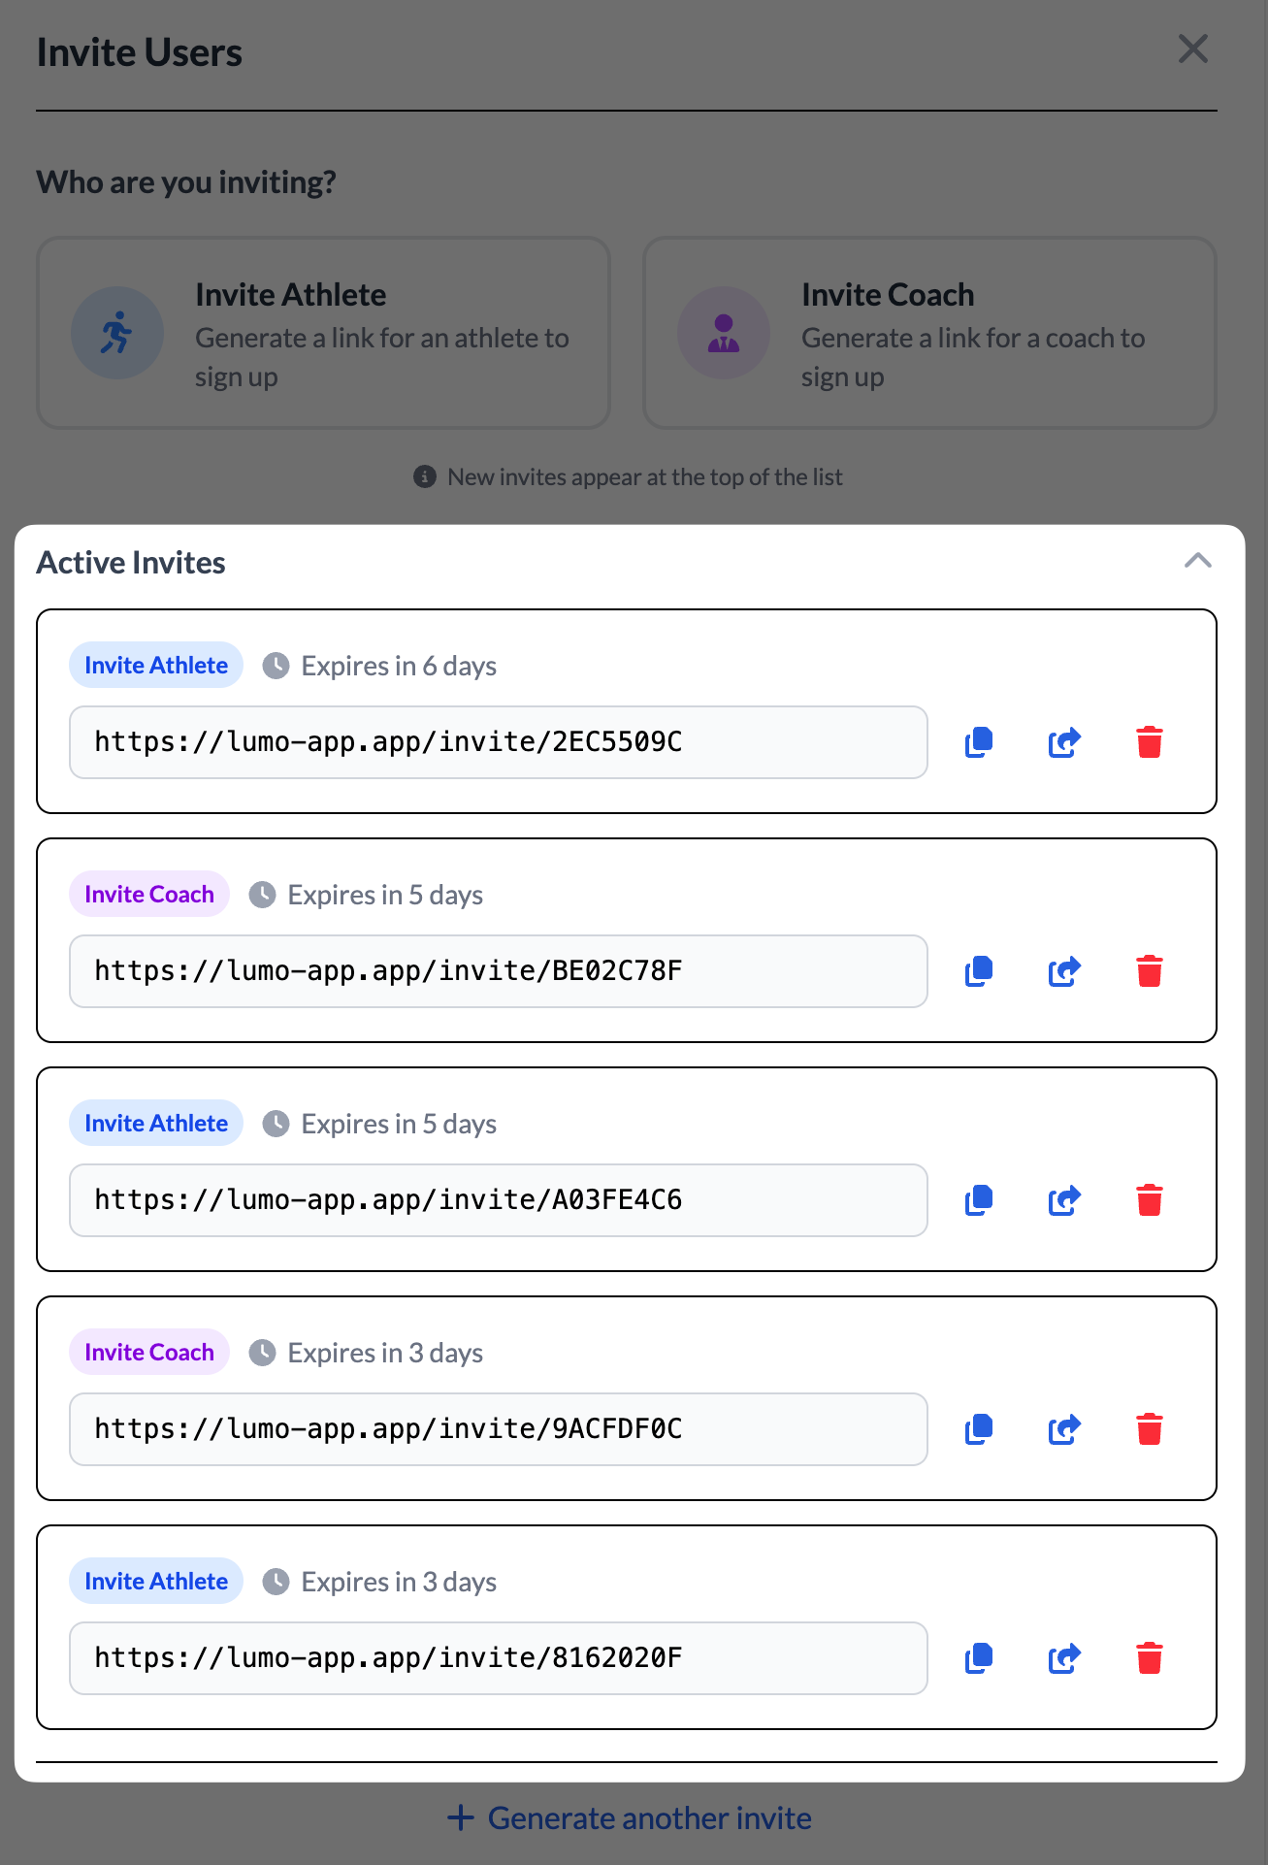
Task: Delete the A03FE4C6 athlete invite
Action: point(1149,1199)
